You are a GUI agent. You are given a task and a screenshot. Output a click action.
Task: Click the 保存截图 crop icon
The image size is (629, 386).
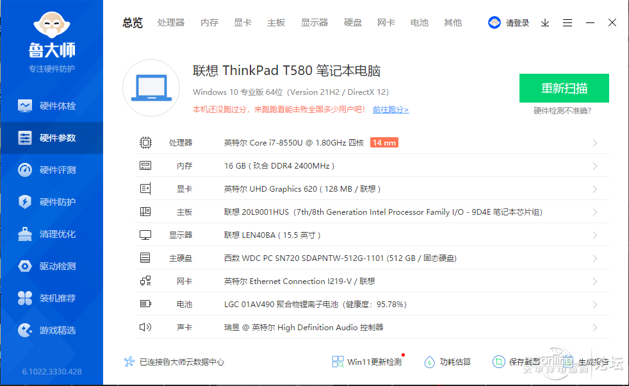click(x=498, y=362)
